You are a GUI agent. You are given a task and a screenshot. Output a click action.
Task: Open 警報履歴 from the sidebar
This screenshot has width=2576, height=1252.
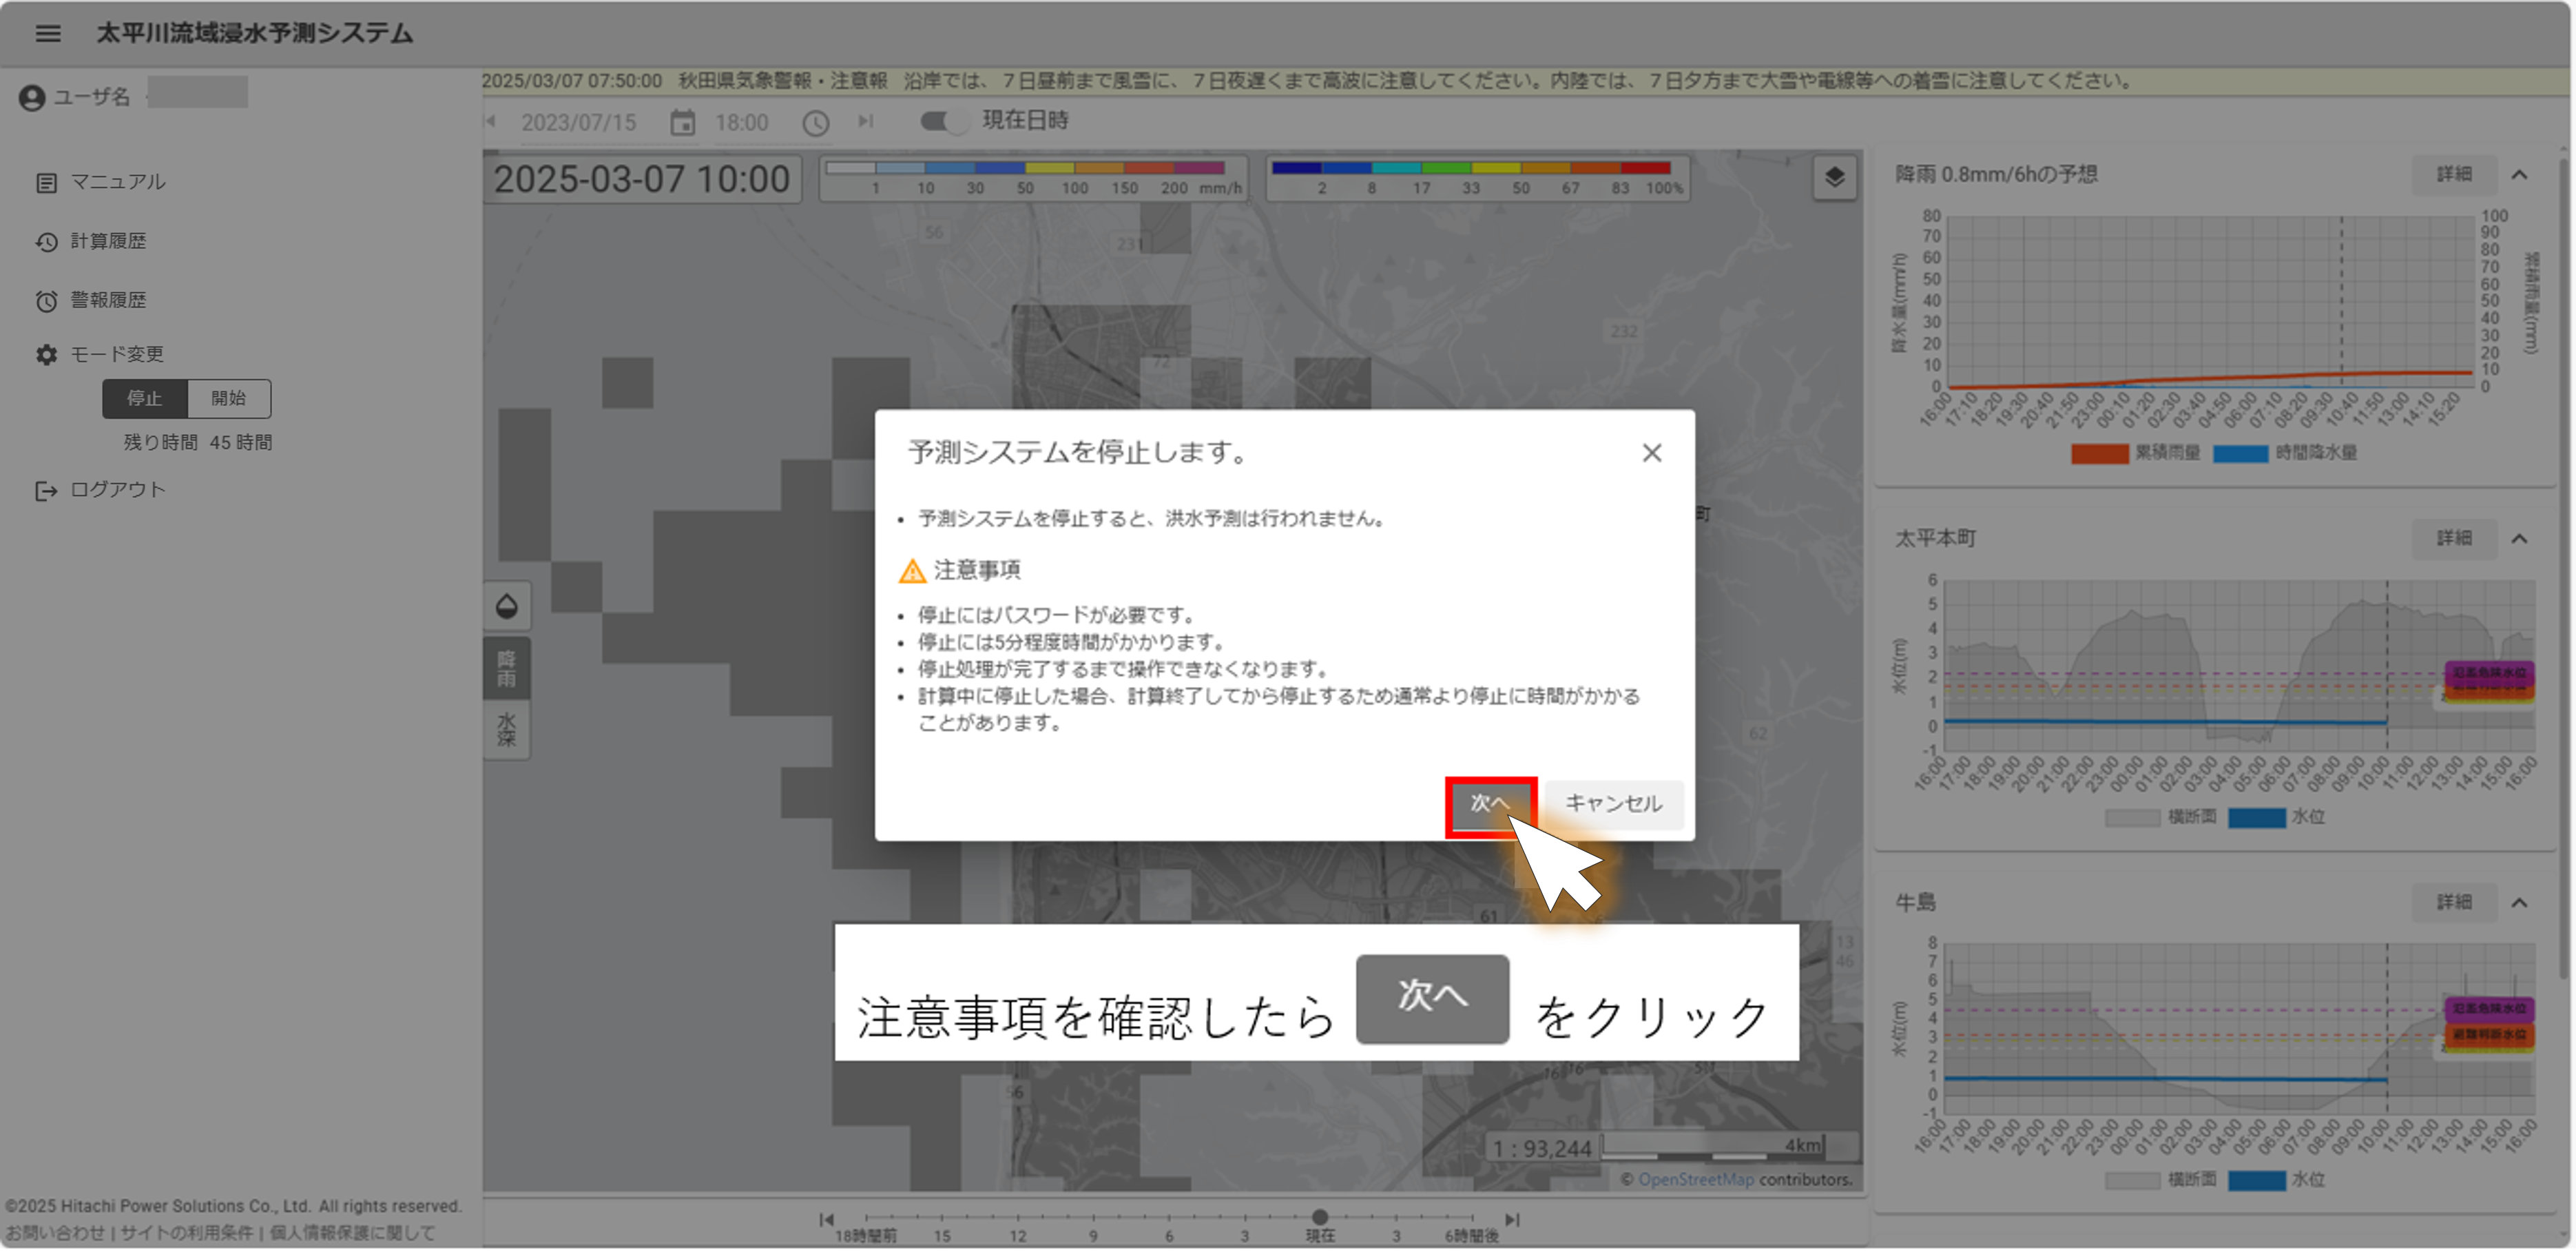108,300
